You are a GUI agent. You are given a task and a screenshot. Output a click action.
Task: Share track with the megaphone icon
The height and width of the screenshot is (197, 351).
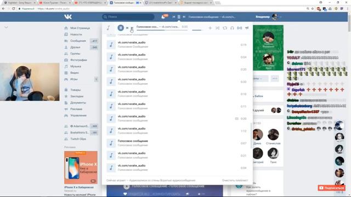point(247,28)
